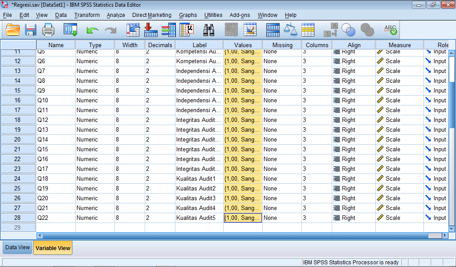This screenshot has height=267, width=456.
Task: Click the vertical scrollbar down arrow
Action: tap(452, 229)
